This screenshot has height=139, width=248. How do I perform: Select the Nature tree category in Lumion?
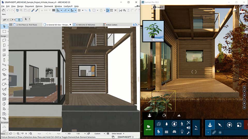(166, 124)
